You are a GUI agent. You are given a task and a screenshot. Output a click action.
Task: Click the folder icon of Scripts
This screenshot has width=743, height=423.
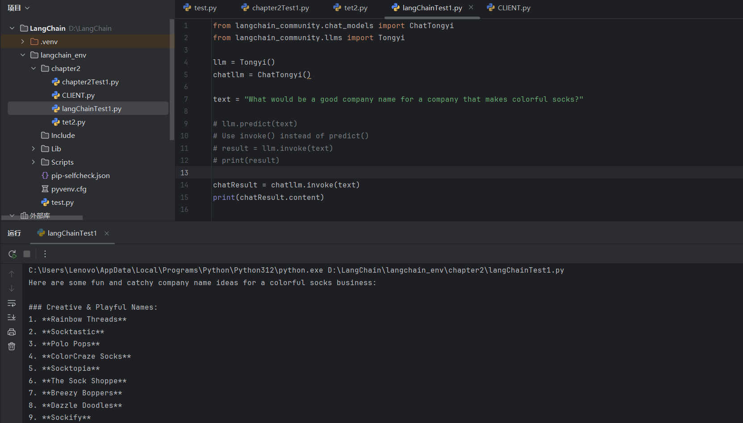pos(45,162)
